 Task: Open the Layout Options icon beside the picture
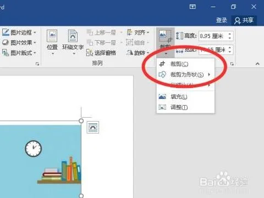(93, 127)
